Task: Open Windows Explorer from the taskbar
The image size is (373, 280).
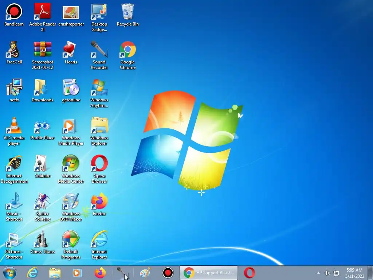Action: click(x=55, y=273)
